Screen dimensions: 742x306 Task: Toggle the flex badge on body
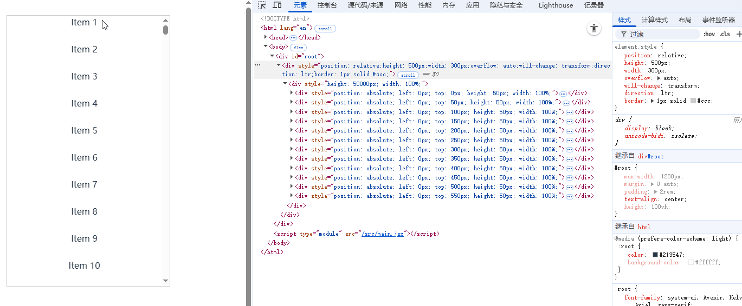tap(299, 48)
